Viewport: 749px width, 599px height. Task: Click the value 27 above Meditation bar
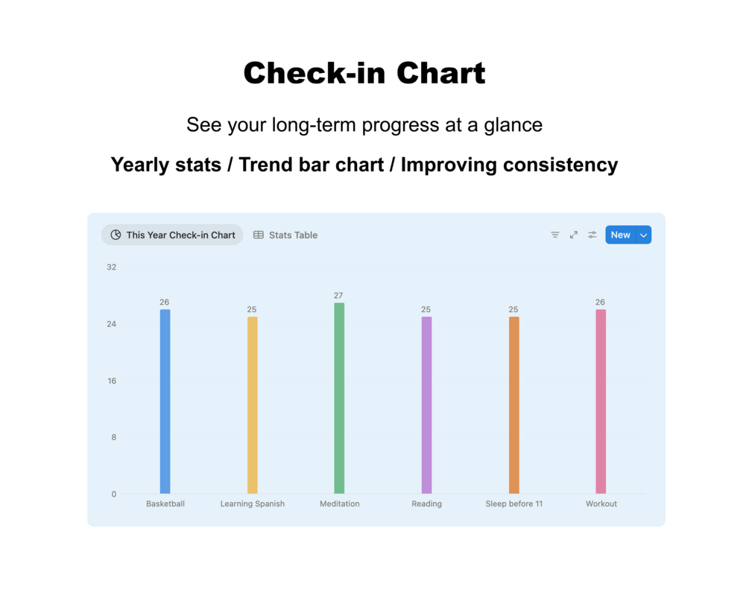pyautogui.click(x=338, y=296)
